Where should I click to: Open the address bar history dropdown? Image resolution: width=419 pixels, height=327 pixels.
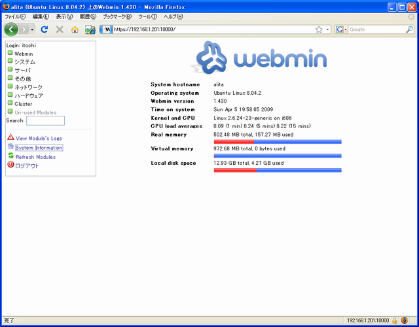pos(327,29)
